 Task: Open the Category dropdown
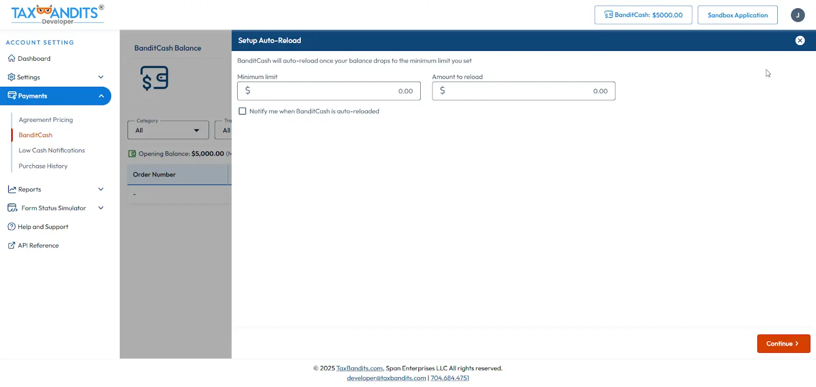tap(168, 131)
